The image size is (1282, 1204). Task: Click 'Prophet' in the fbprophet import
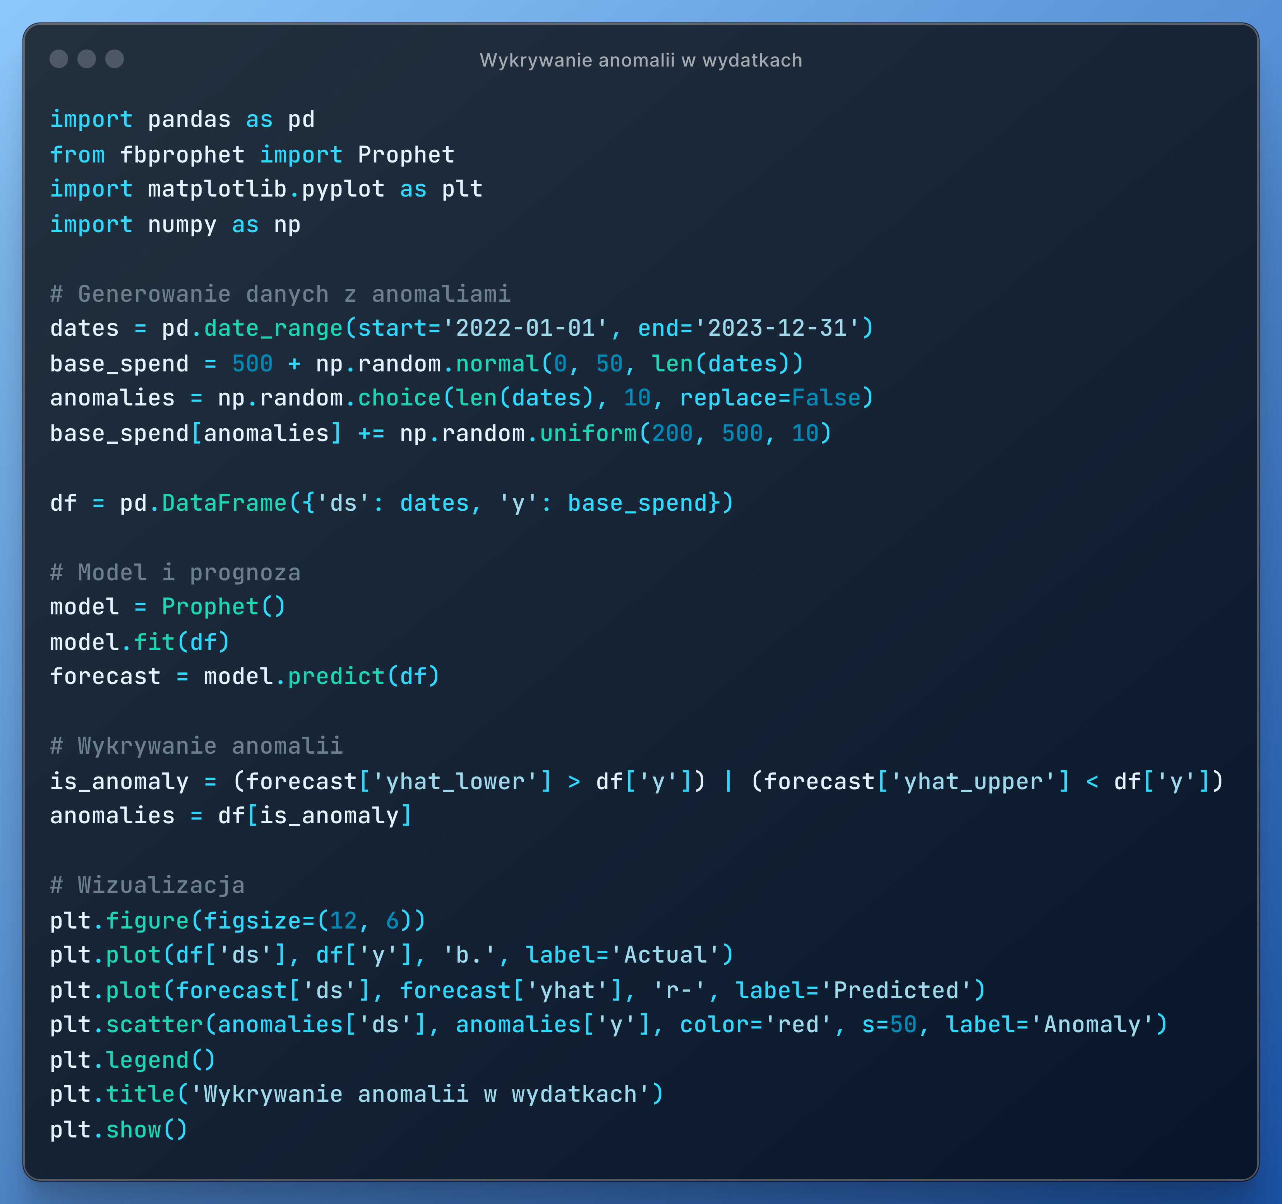[406, 155]
